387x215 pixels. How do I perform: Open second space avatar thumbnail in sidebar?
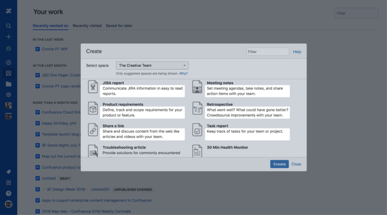pos(9,116)
